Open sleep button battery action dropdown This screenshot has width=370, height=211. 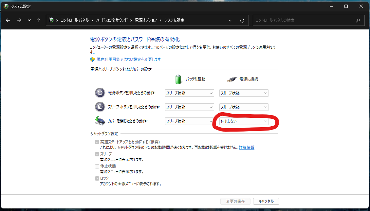click(190, 107)
